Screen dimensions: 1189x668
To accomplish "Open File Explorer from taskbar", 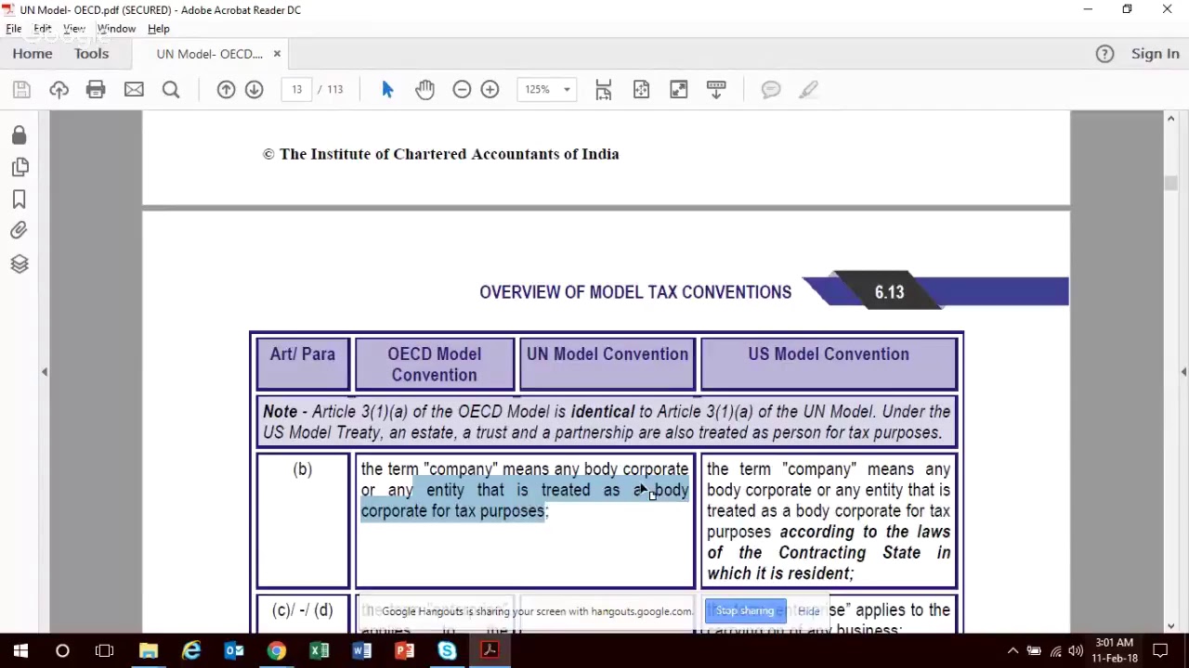I will click(x=149, y=651).
